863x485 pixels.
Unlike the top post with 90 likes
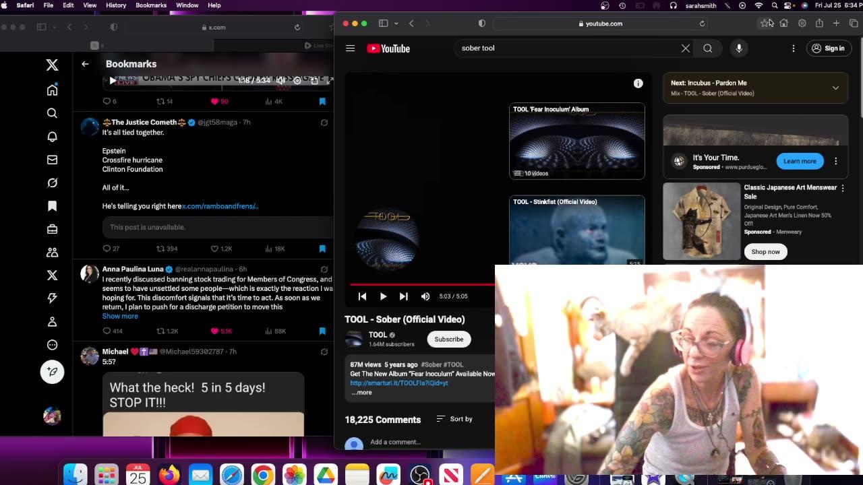(x=215, y=101)
